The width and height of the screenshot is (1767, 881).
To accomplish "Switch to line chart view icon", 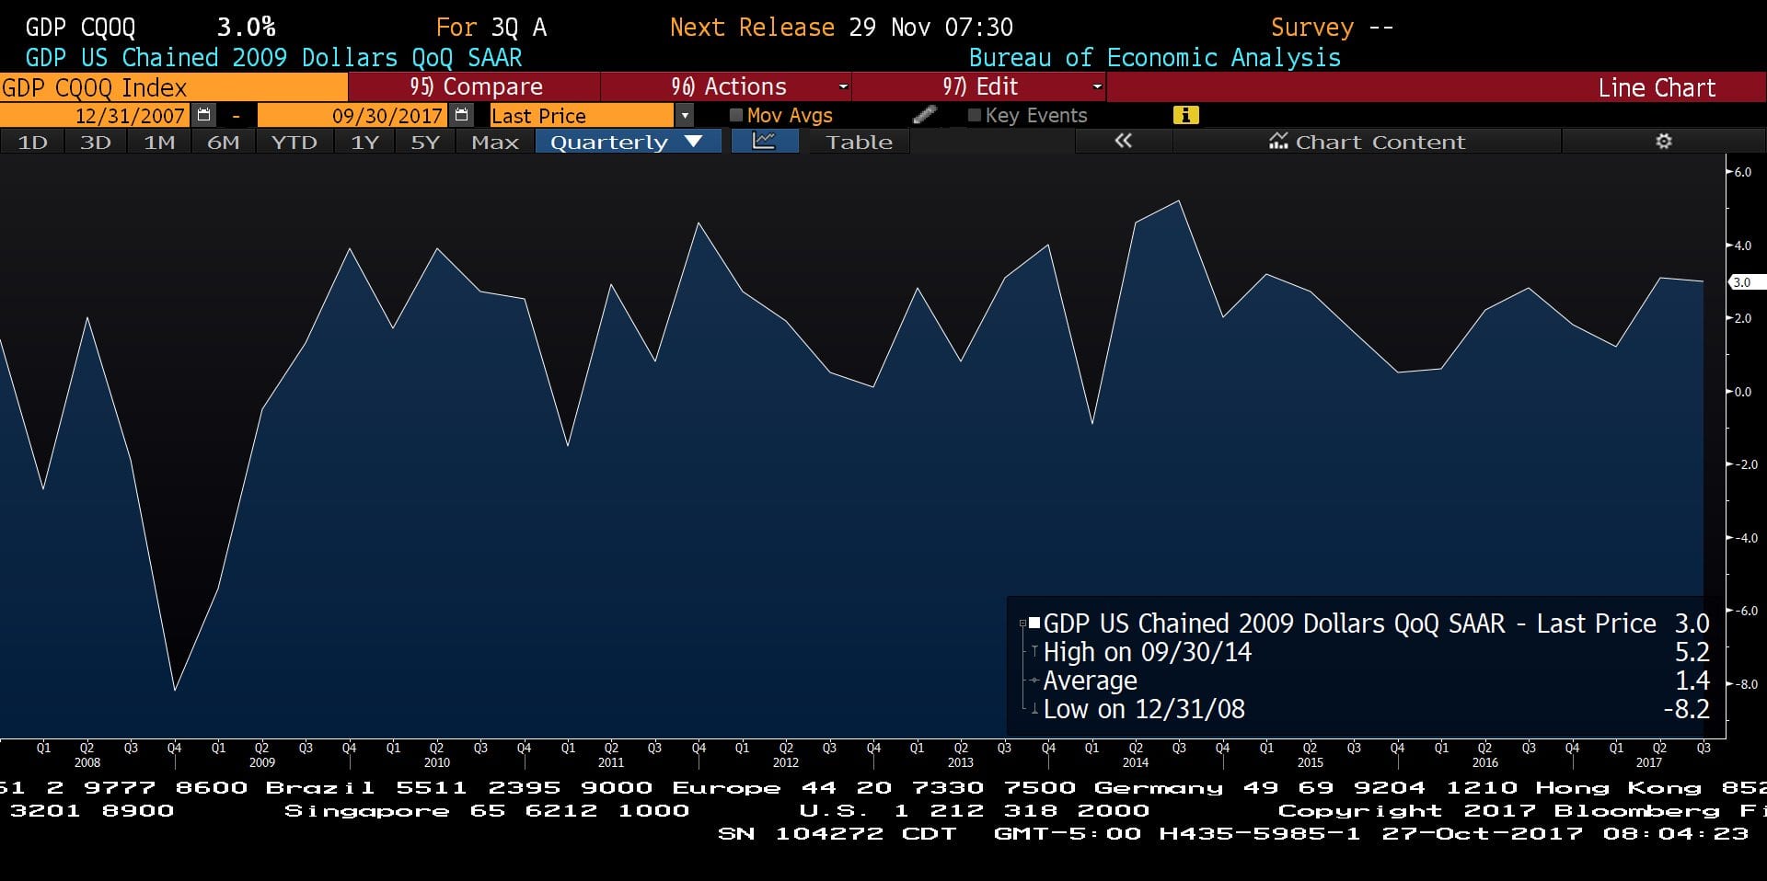I will 765,142.
